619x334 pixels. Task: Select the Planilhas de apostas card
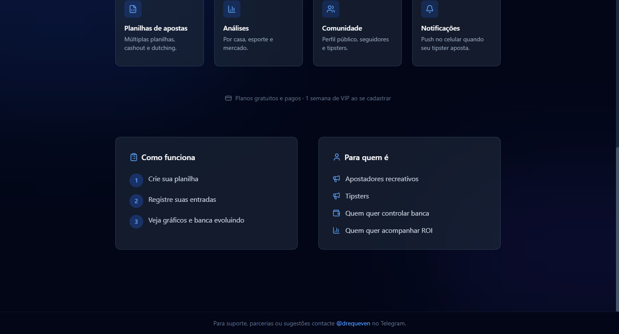tap(159, 33)
